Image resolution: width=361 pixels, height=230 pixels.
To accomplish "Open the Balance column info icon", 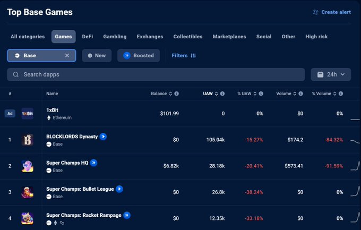I will click(177, 93).
